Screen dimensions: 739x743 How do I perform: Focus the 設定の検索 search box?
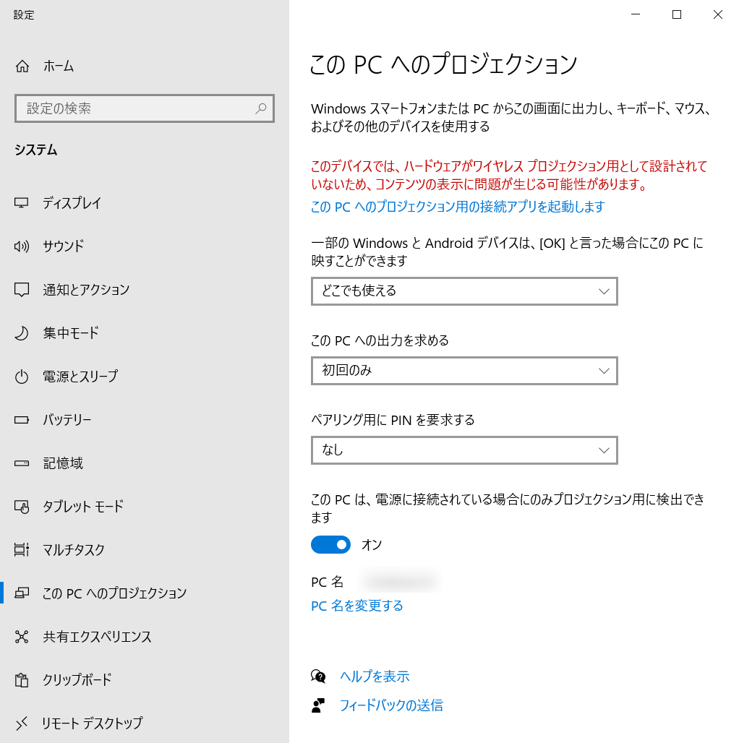[x=145, y=108]
